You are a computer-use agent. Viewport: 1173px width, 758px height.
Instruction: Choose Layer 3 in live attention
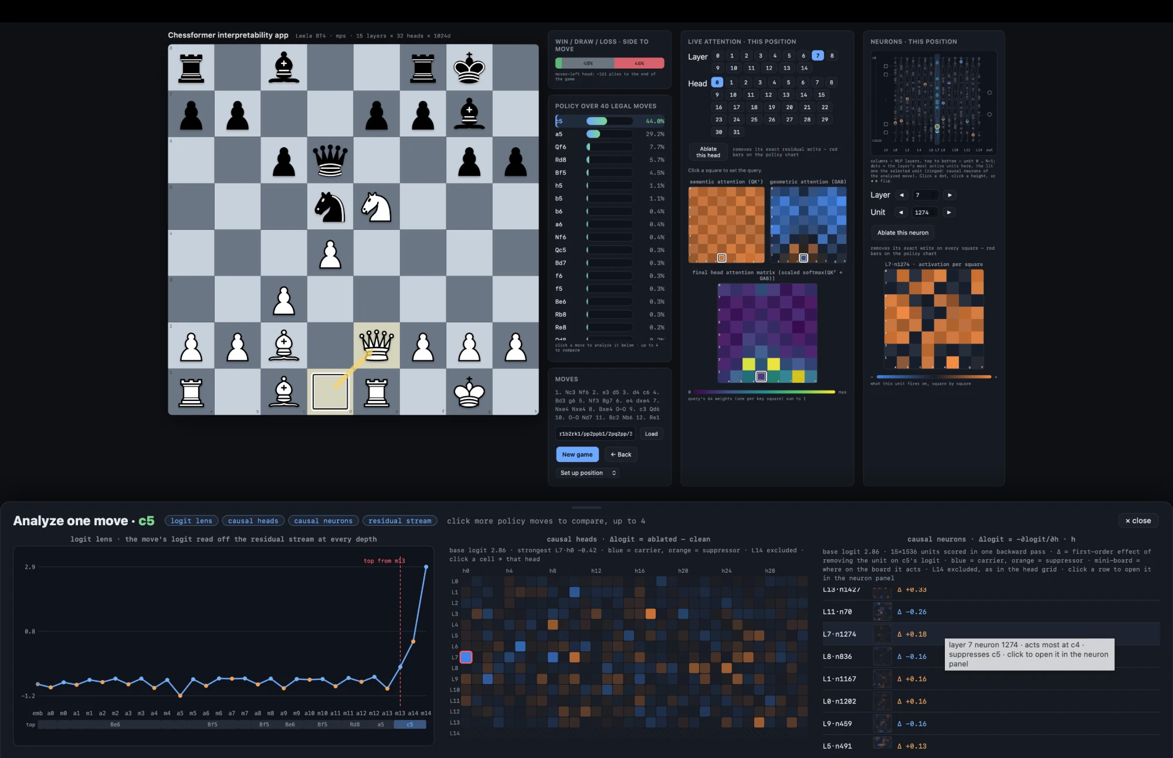(x=761, y=56)
